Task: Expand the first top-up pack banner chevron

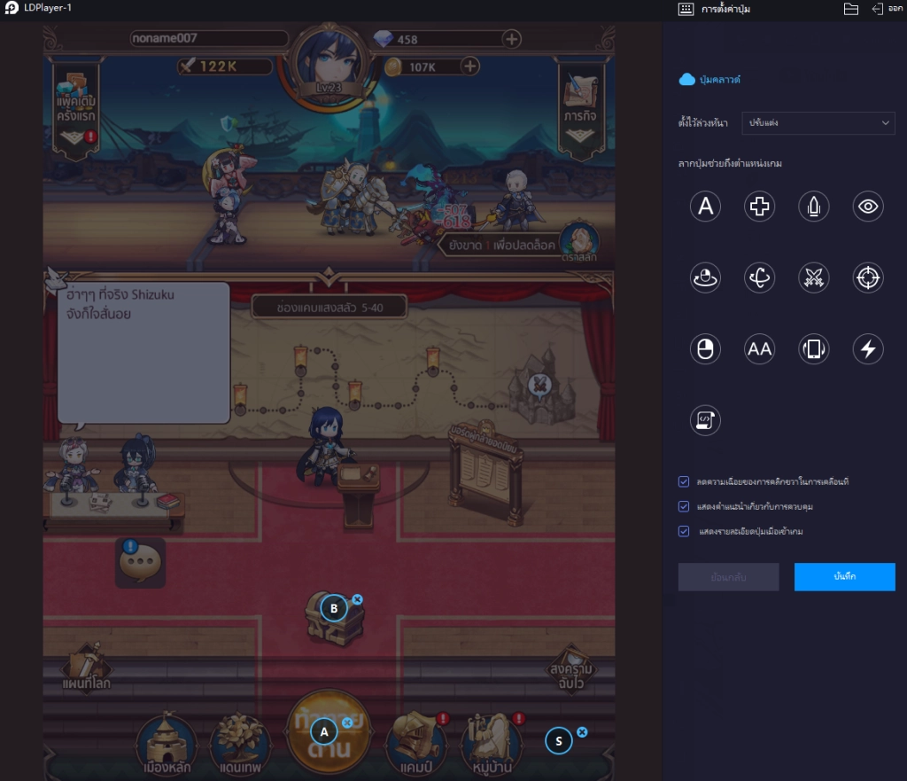Action: coord(73,137)
